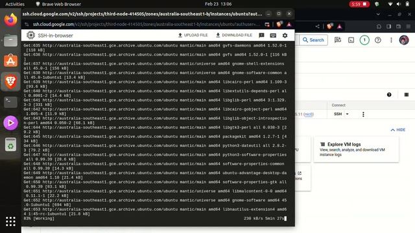The image size is (415, 233).
Task: Open site settings icon beside the ssh.cloud.google.com URL
Action: 27,25
